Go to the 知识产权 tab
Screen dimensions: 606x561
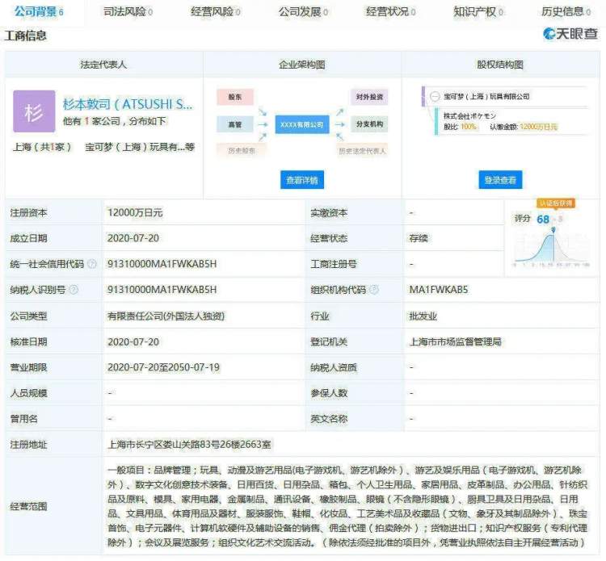click(x=478, y=11)
